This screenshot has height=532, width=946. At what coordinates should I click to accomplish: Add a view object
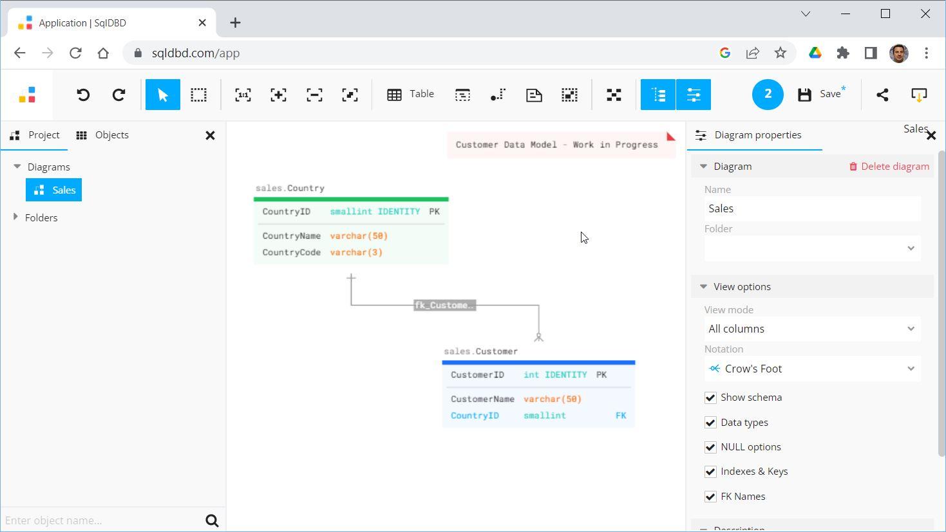[x=462, y=95]
